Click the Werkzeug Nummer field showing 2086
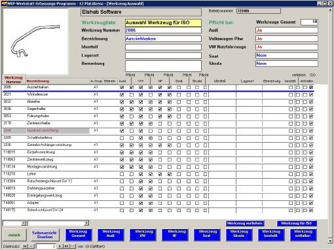The height and width of the screenshot is (250, 334). [163, 30]
